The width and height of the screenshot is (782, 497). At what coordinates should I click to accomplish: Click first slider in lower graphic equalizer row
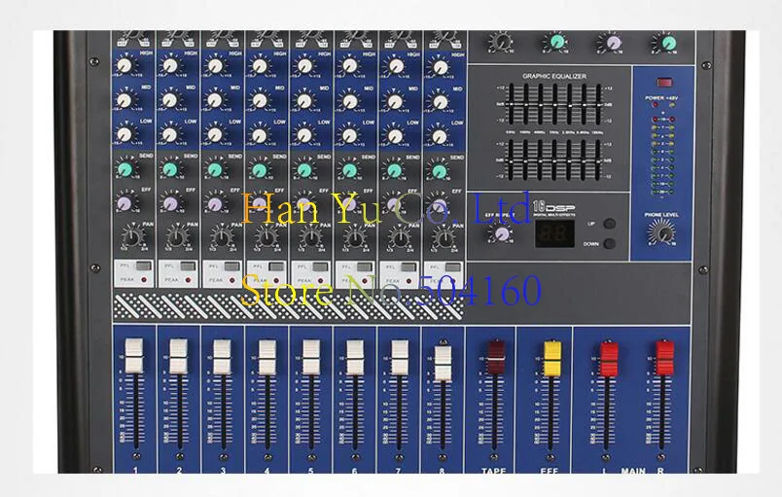511,160
